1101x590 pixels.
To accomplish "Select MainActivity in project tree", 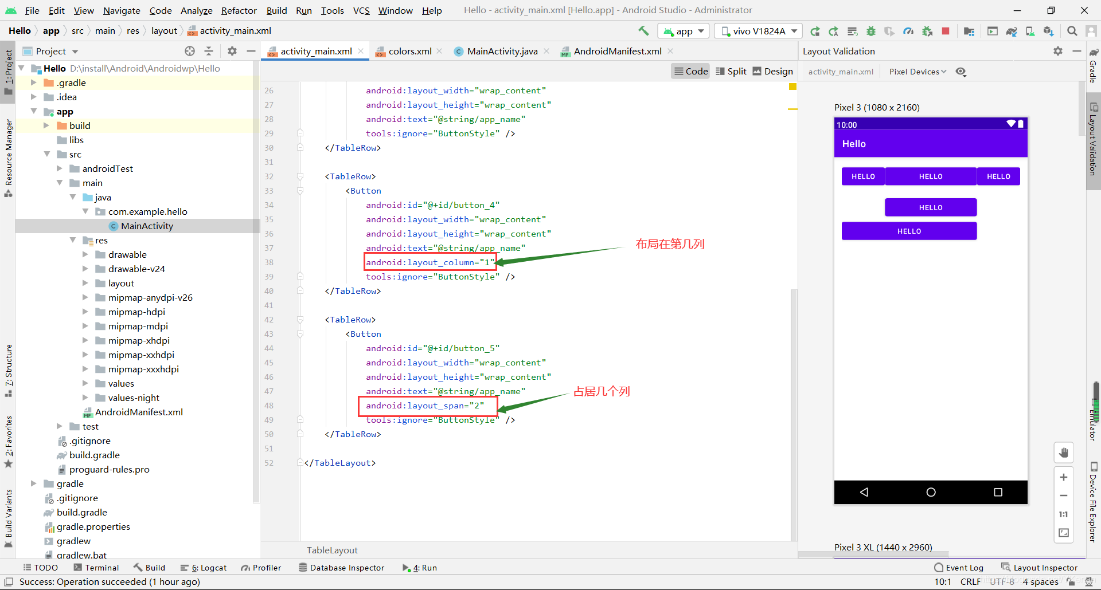I will pyautogui.click(x=147, y=226).
